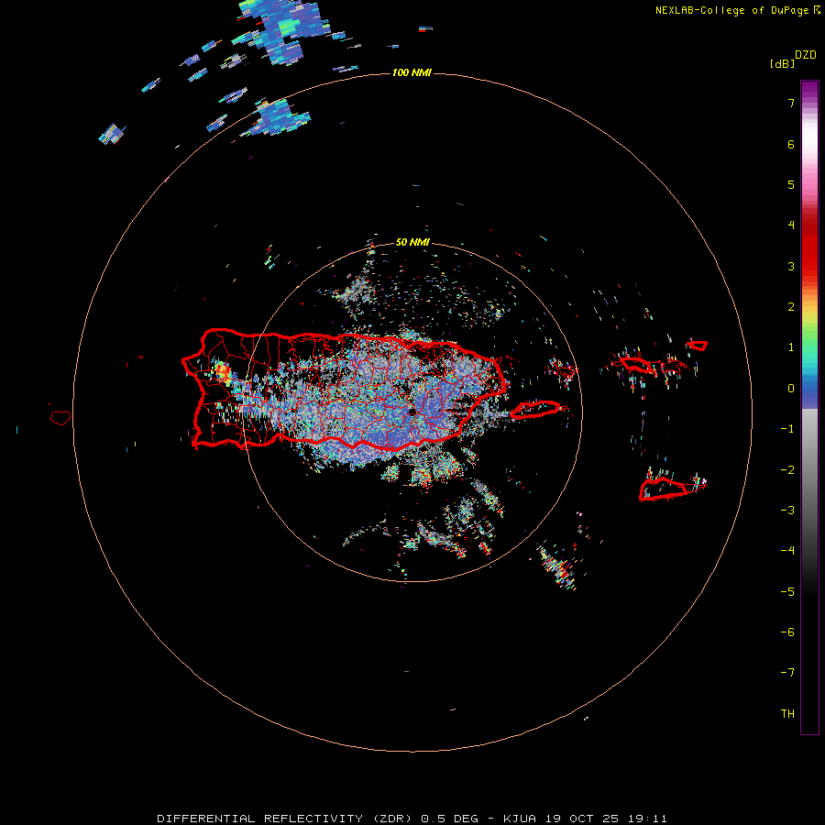Click the 50 NMI range ring label
The height and width of the screenshot is (825, 825).
point(412,243)
